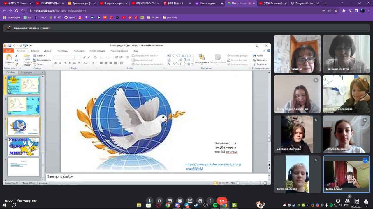Send a reaction with emoji button

[180, 201]
